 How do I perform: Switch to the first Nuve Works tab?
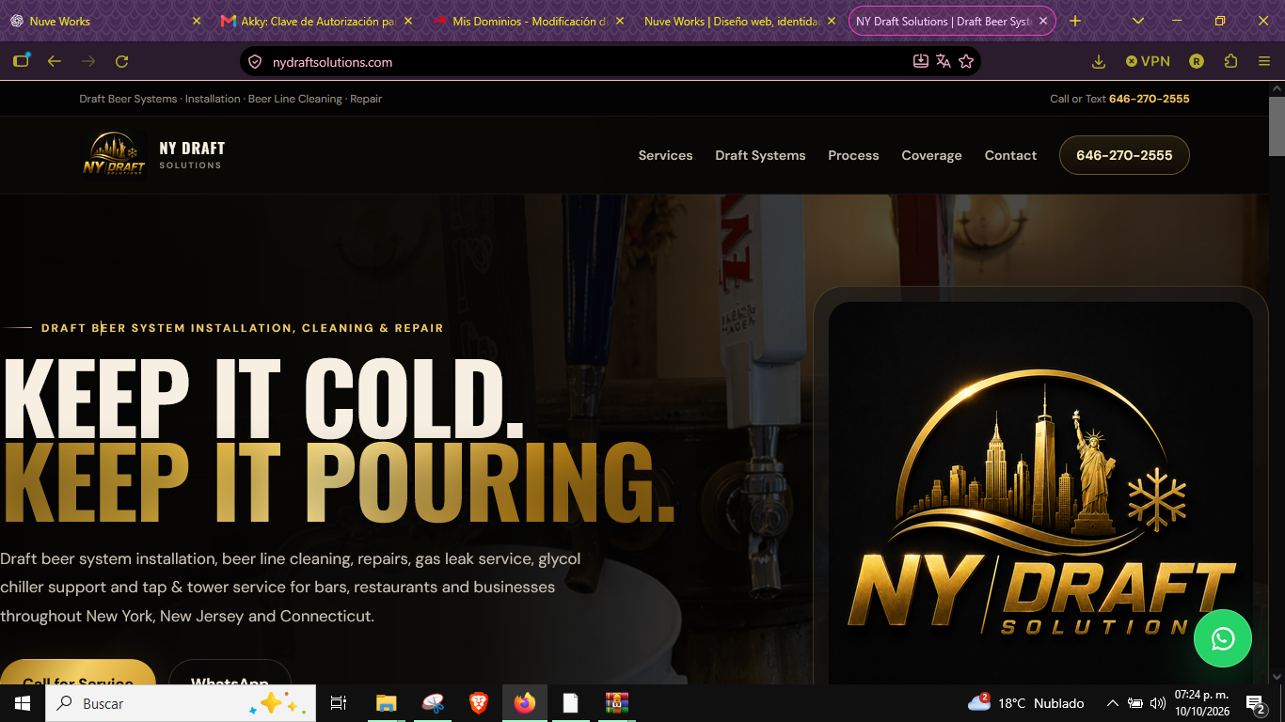pos(105,21)
